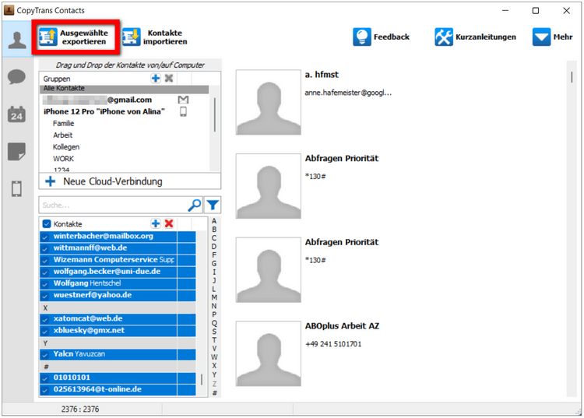Click Neue Cloud-Verbindung button
584x418 pixels.
coord(130,181)
